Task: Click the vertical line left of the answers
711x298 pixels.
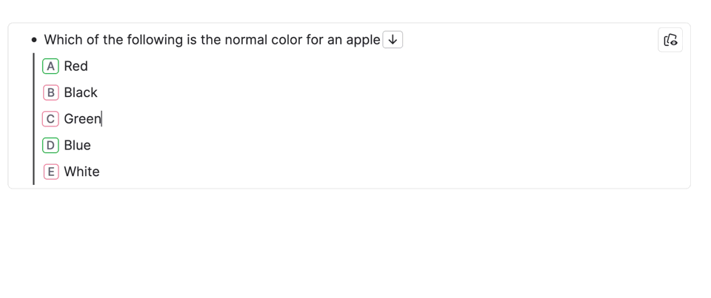Action: pos(33,118)
